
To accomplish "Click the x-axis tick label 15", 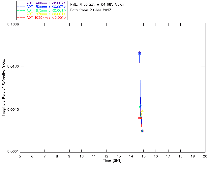I will (143, 156).
